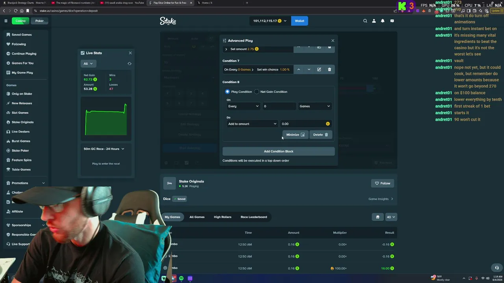Open the 40 rows-per-page dropdown
504x283 pixels.
(x=391, y=217)
